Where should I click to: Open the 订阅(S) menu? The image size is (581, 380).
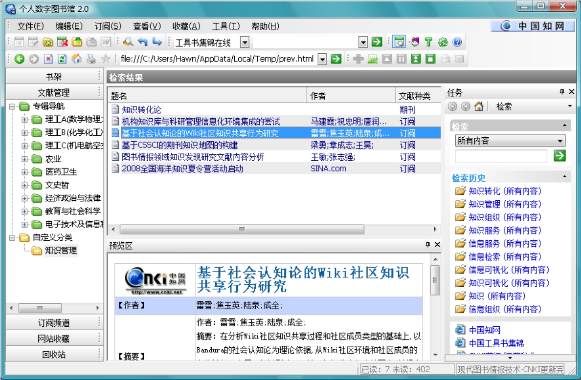(x=108, y=26)
